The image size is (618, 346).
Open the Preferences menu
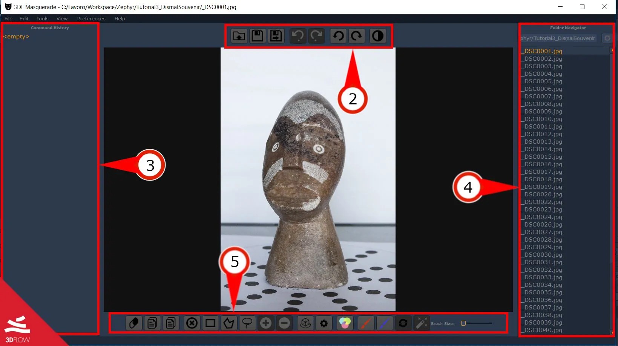pyautogui.click(x=90, y=18)
